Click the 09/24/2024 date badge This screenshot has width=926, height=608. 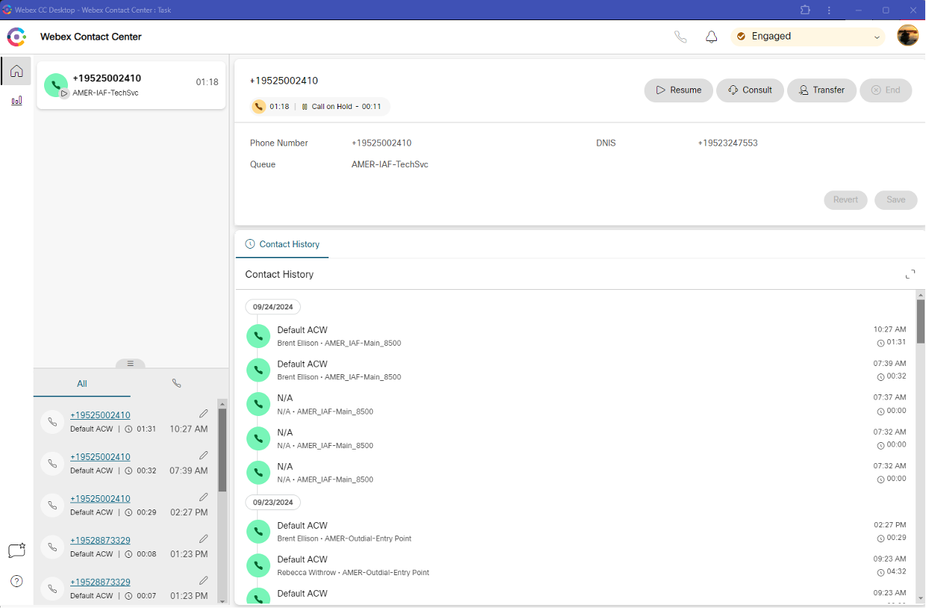pos(273,307)
